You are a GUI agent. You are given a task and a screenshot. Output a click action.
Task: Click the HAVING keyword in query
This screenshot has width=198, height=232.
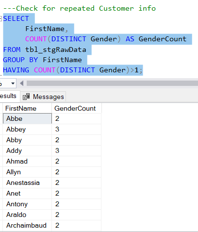tap(16, 70)
